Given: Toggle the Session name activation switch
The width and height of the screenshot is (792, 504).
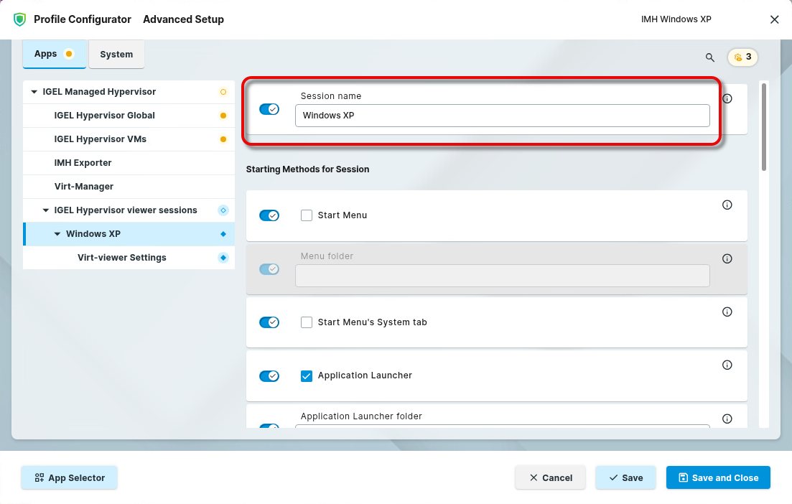Looking at the screenshot, I should click(x=269, y=109).
